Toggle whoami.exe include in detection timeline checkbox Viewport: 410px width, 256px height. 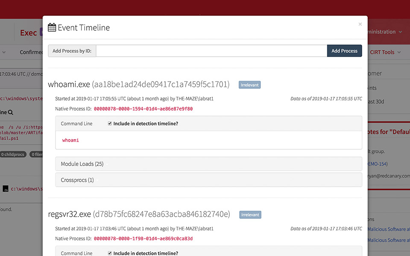(110, 124)
